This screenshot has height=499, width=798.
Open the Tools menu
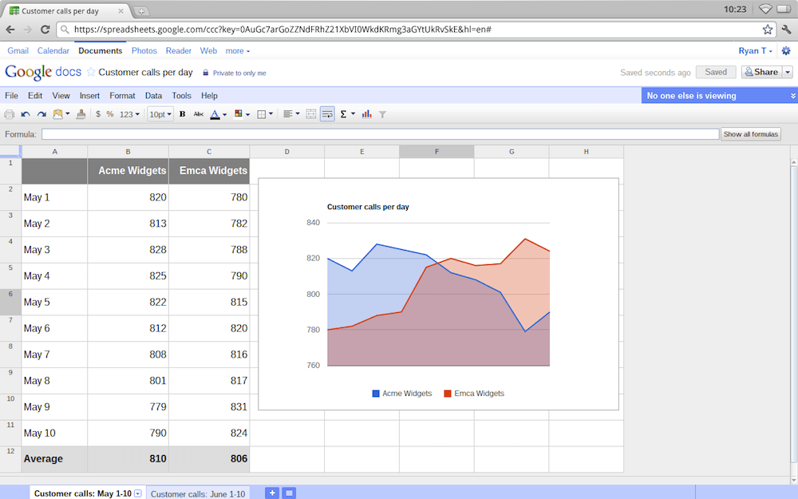tap(181, 96)
